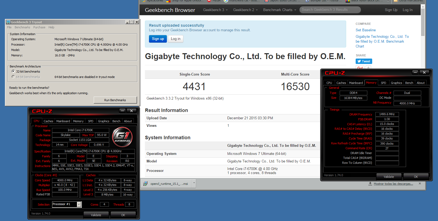438x221 pixels.
Task: Click the Shop for Apple Unlock bookmark
Action: coord(184,1)
